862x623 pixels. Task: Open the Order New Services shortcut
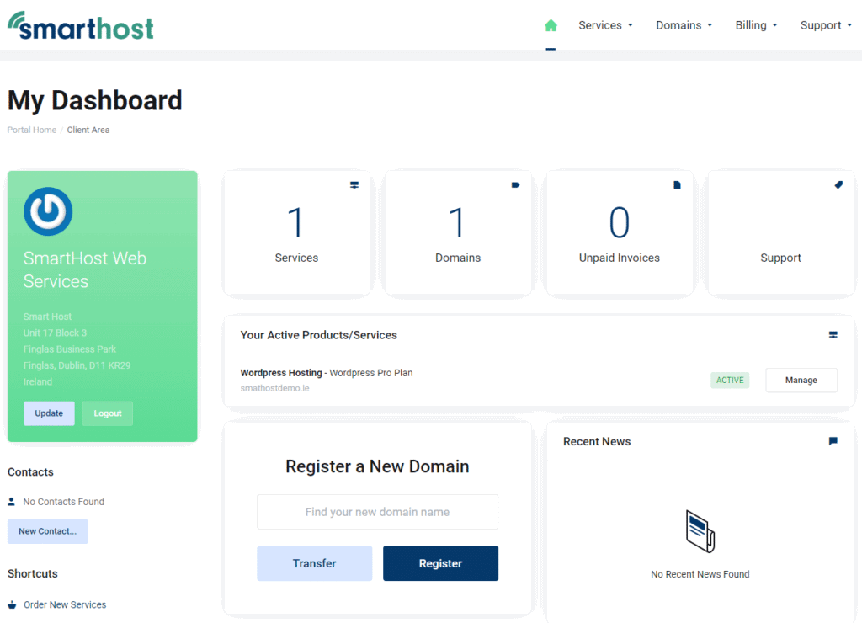pyautogui.click(x=65, y=604)
